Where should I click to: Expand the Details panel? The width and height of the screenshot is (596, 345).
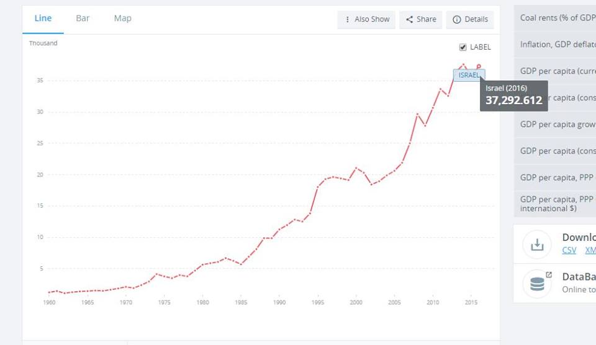coord(470,19)
